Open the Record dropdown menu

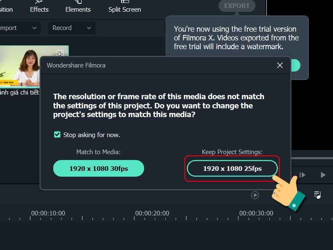(89, 28)
